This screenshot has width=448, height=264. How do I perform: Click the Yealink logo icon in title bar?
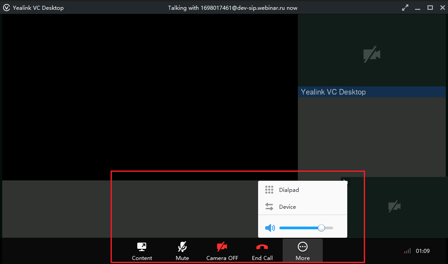coord(6,8)
